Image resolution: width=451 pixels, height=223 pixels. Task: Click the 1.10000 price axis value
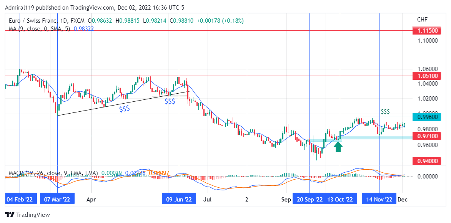coord(428,41)
